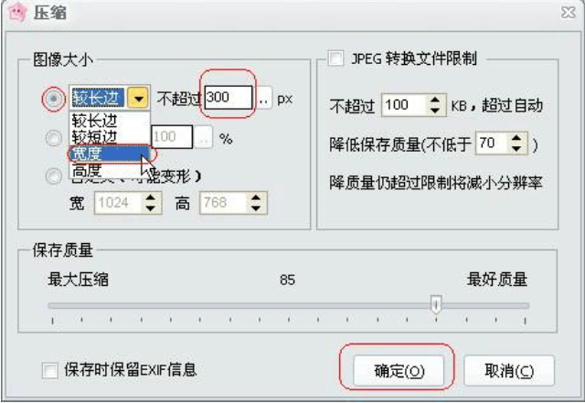Decrease the KB limit with down arrow
The width and height of the screenshot is (585, 403).
435,111
